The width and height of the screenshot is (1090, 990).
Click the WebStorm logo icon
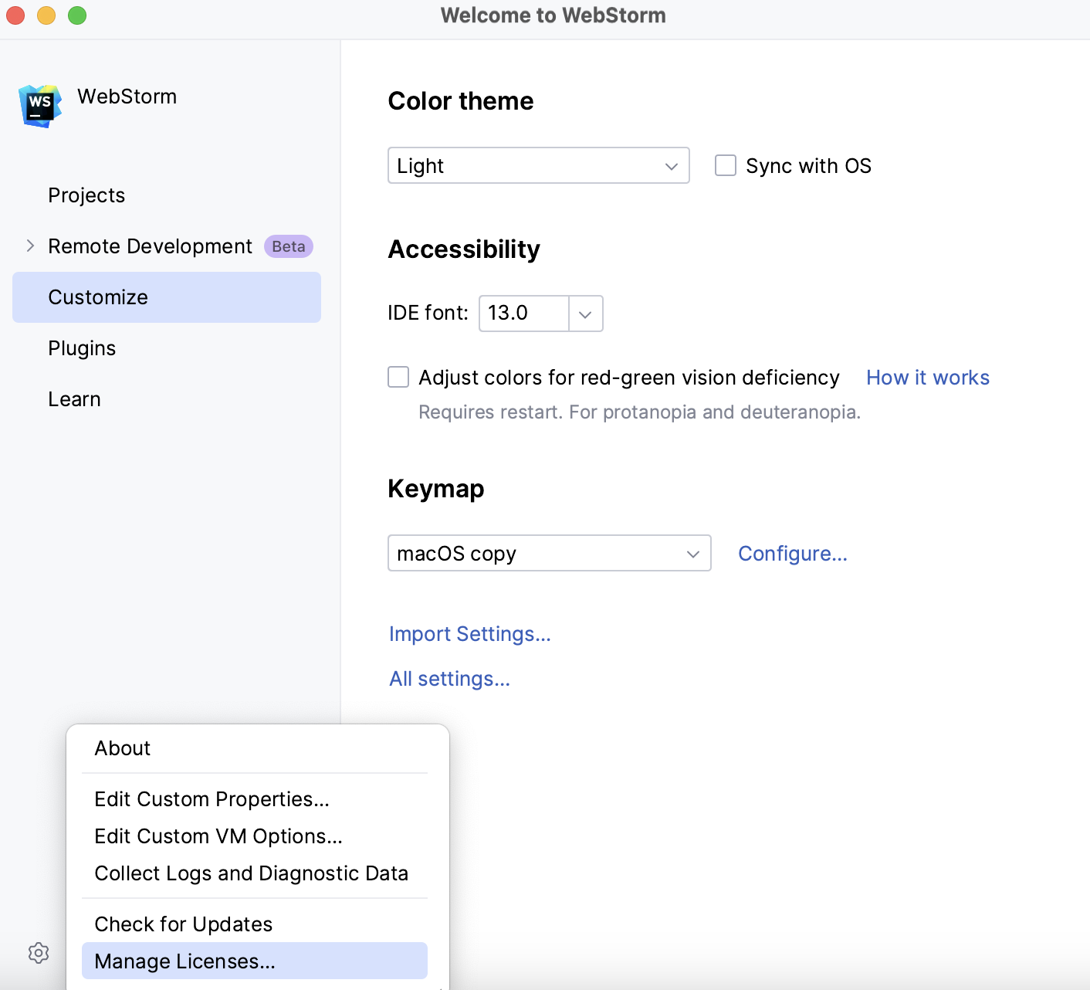click(39, 105)
